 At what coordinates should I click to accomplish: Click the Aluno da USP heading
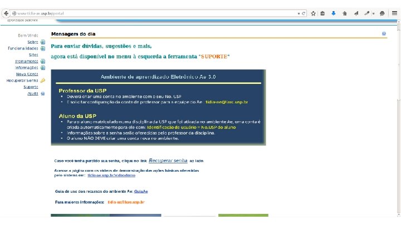(77, 116)
